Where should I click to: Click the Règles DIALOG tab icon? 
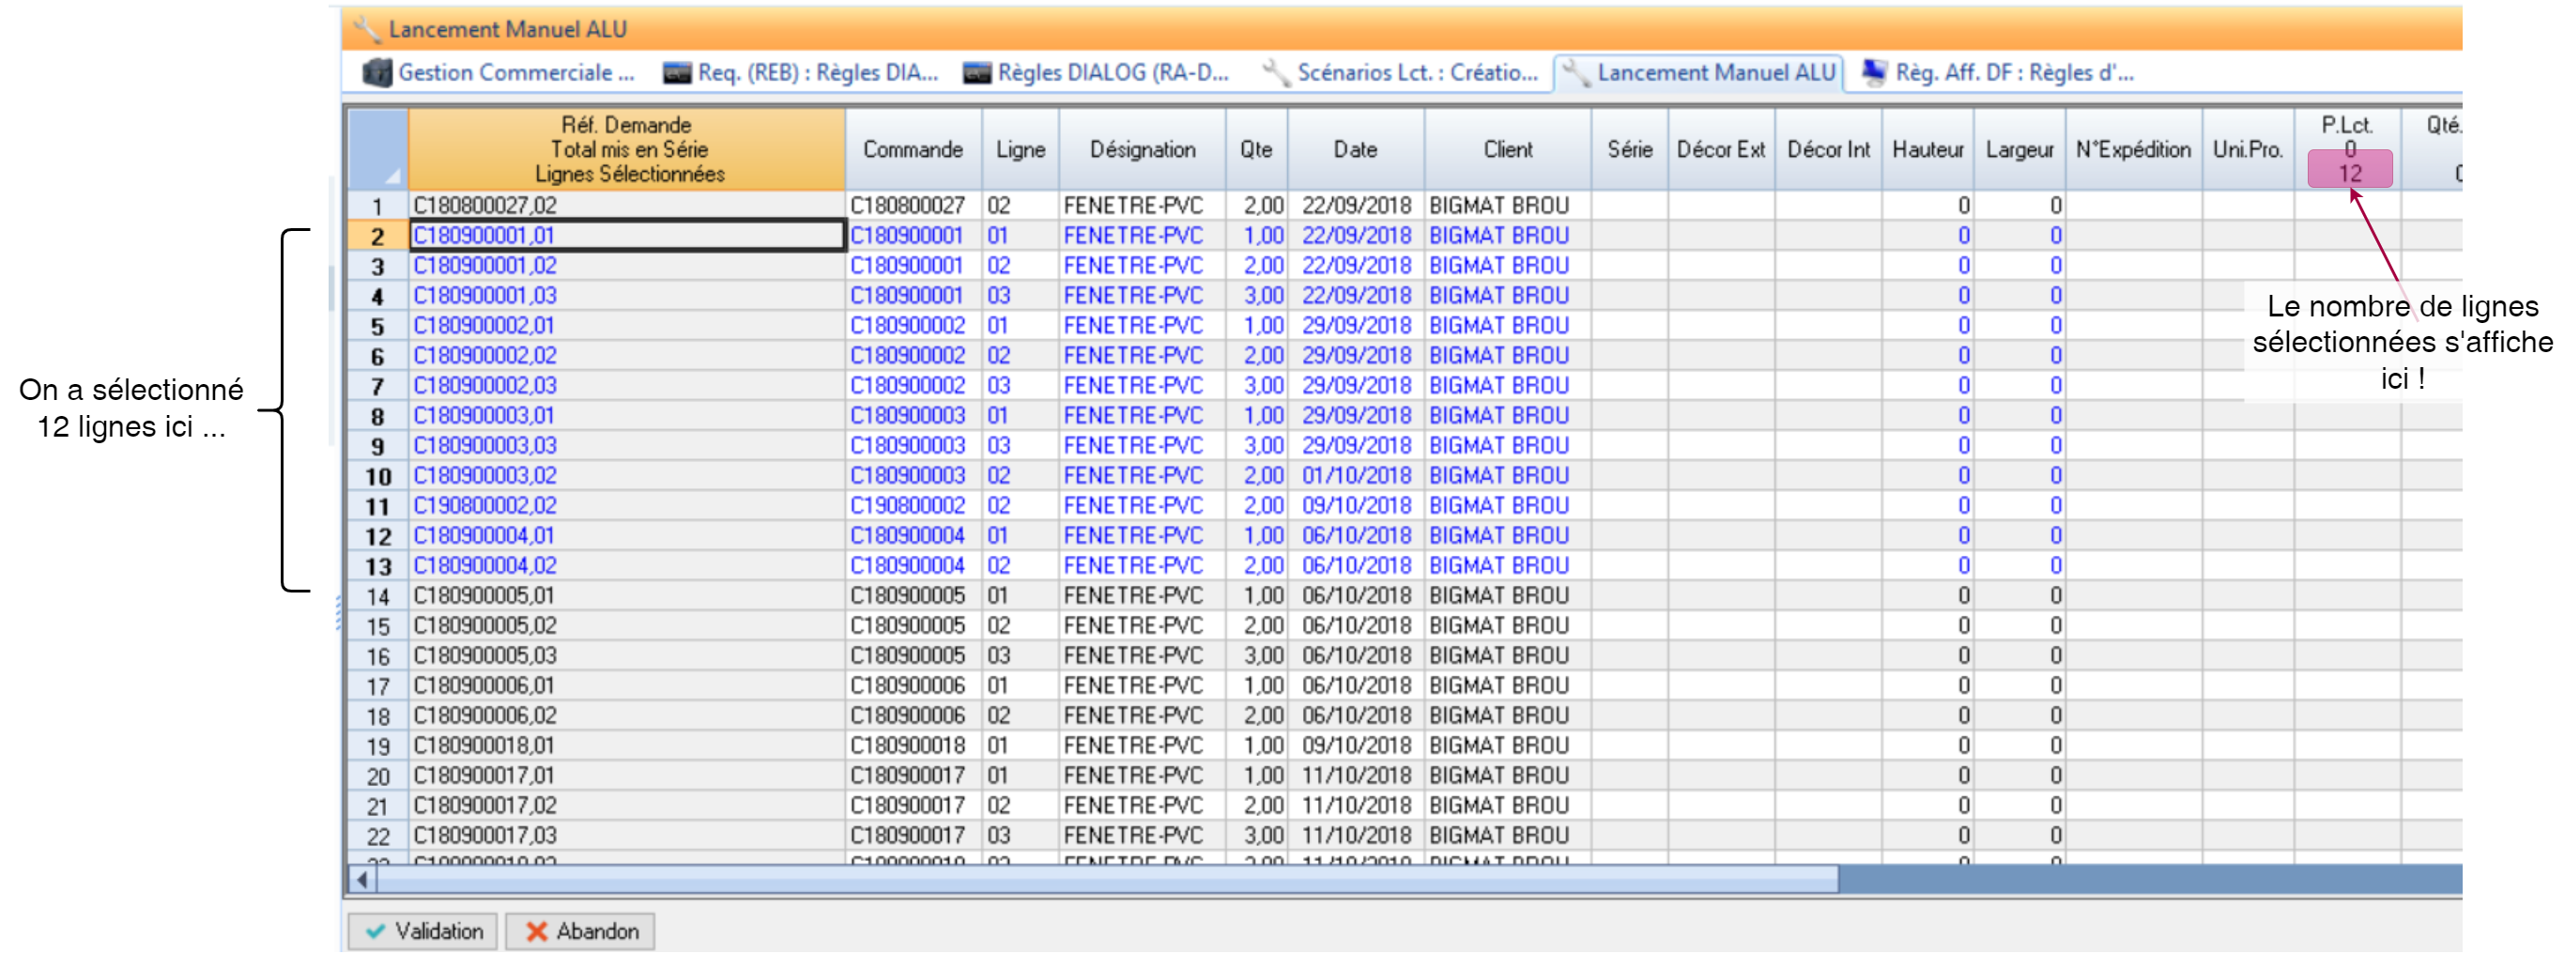976,72
